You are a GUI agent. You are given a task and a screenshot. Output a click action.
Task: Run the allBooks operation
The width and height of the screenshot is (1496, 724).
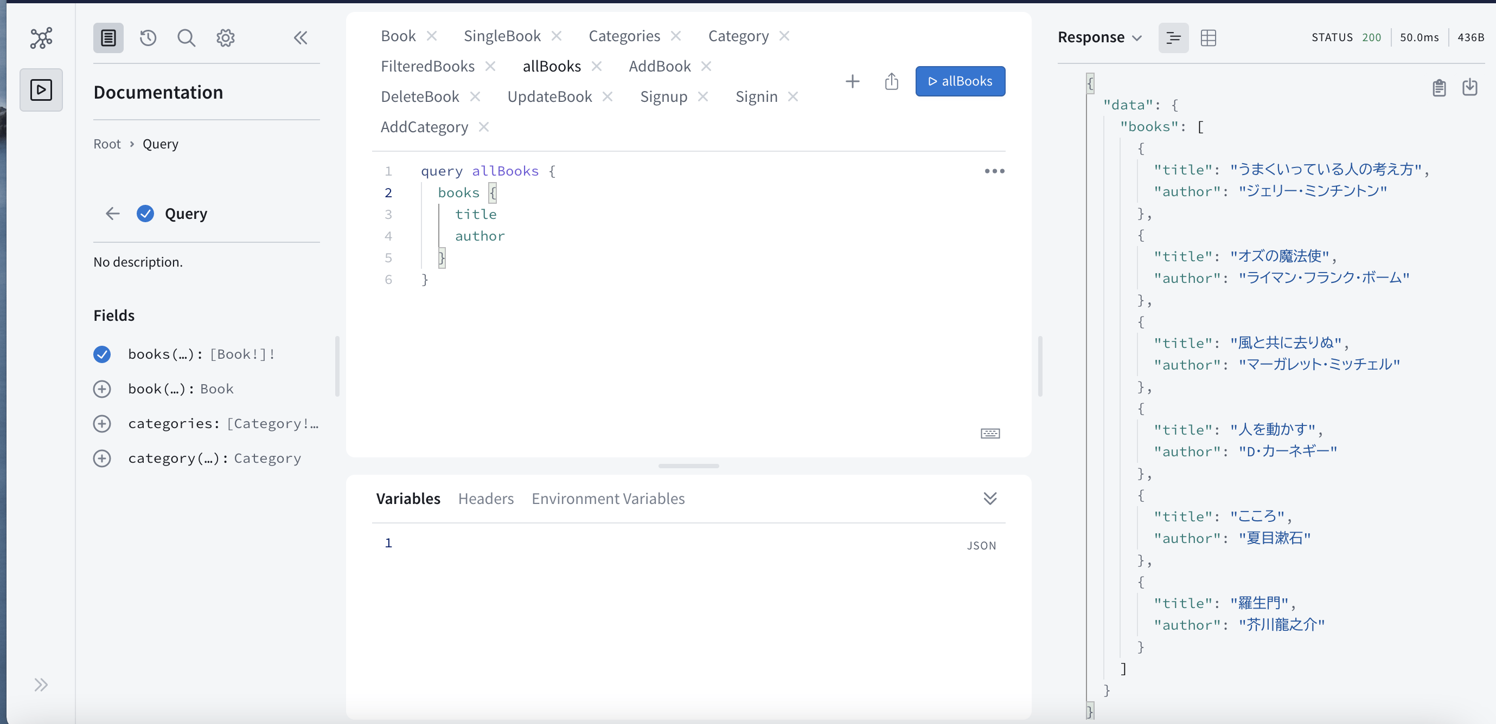tap(960, 81)
